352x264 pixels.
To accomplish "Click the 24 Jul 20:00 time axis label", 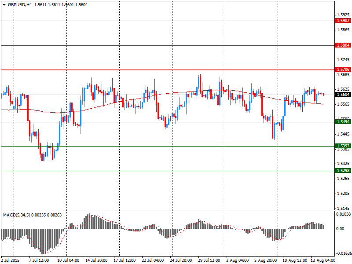I will coord(181,260).
